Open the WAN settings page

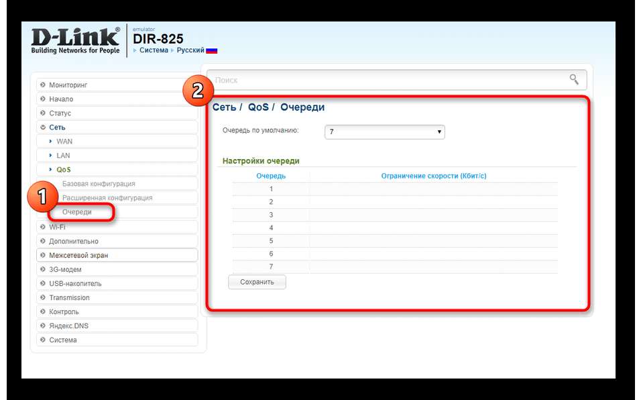(x=117, y=141)
